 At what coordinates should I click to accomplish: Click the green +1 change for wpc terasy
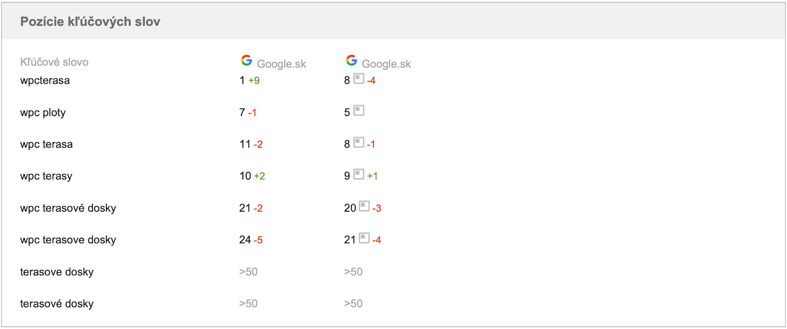coord(372,176)
